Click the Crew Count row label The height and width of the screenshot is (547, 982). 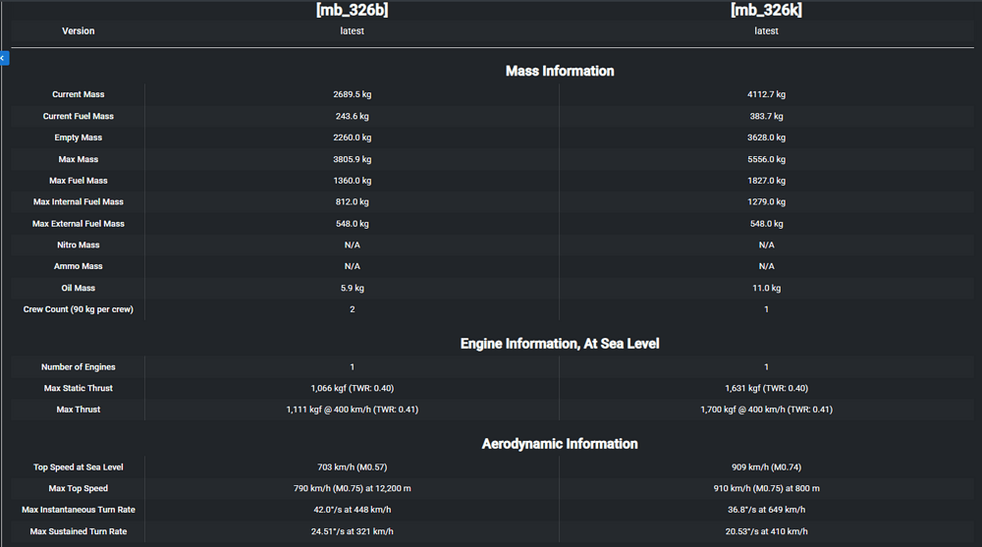[x=79, y=309]
